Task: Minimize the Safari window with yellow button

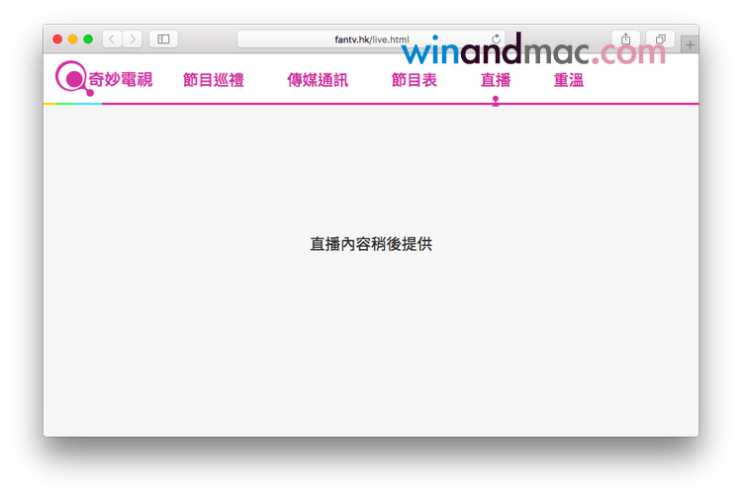Action: 72,40
